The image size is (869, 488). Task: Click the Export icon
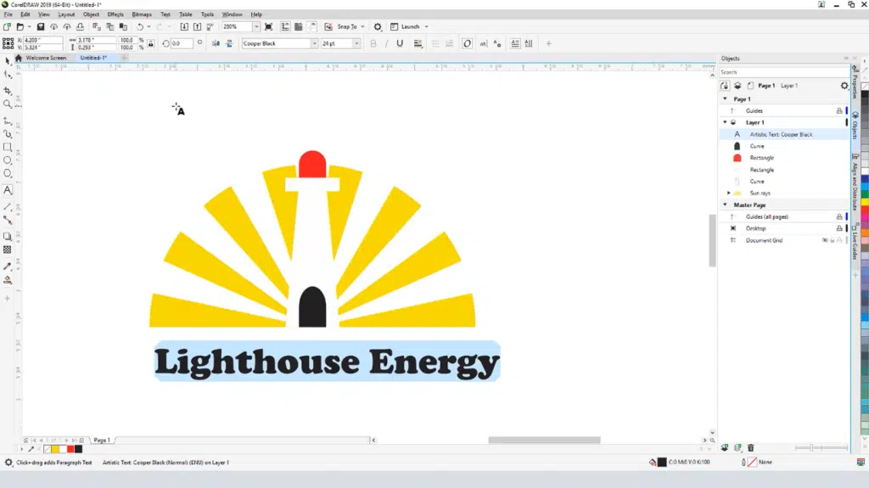pos(197,26)
